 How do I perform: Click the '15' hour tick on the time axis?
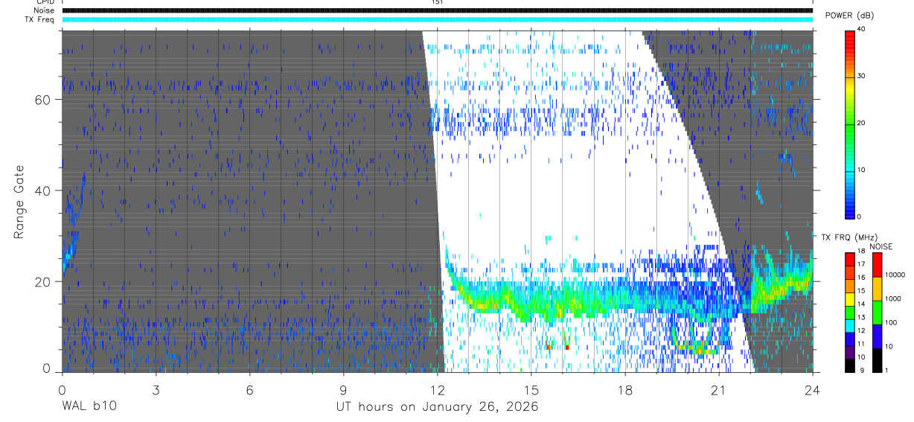(x=531, y=389)
